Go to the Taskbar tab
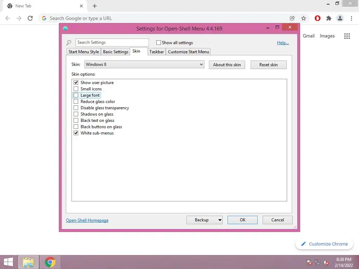This screenshot has height=269, width=359. 157,52
